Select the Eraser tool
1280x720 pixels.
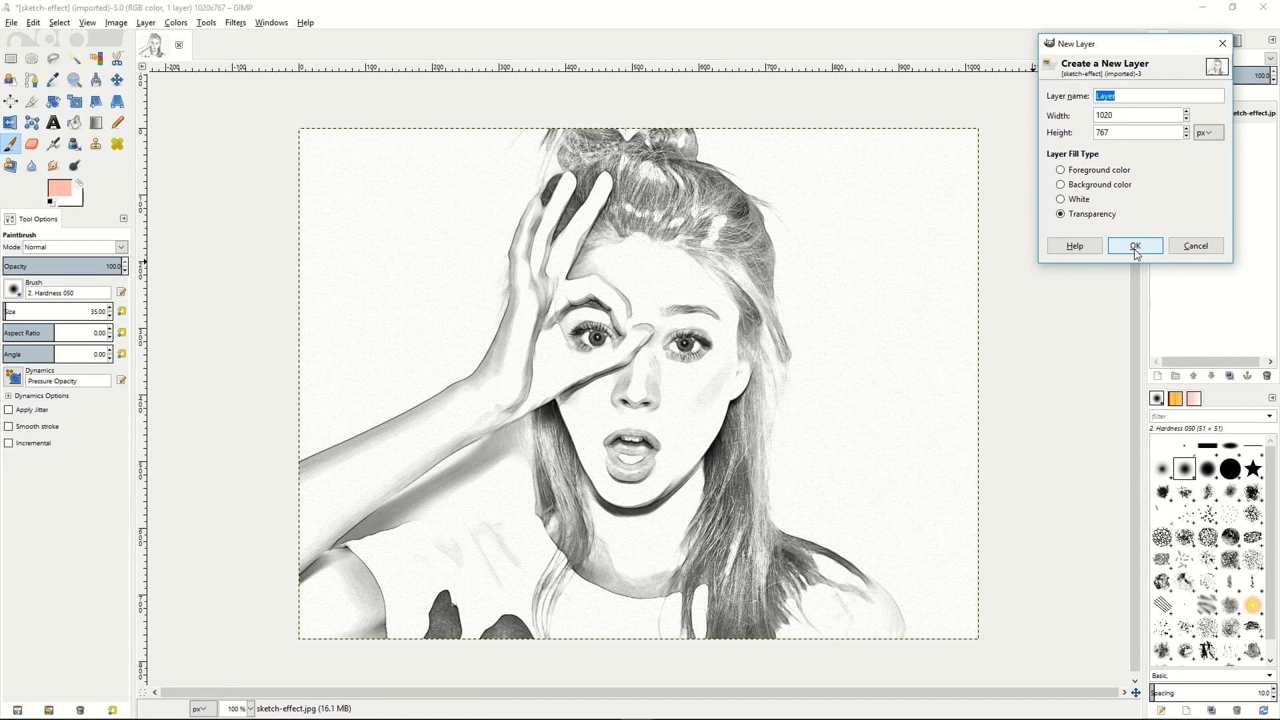[x=32, y=144]
